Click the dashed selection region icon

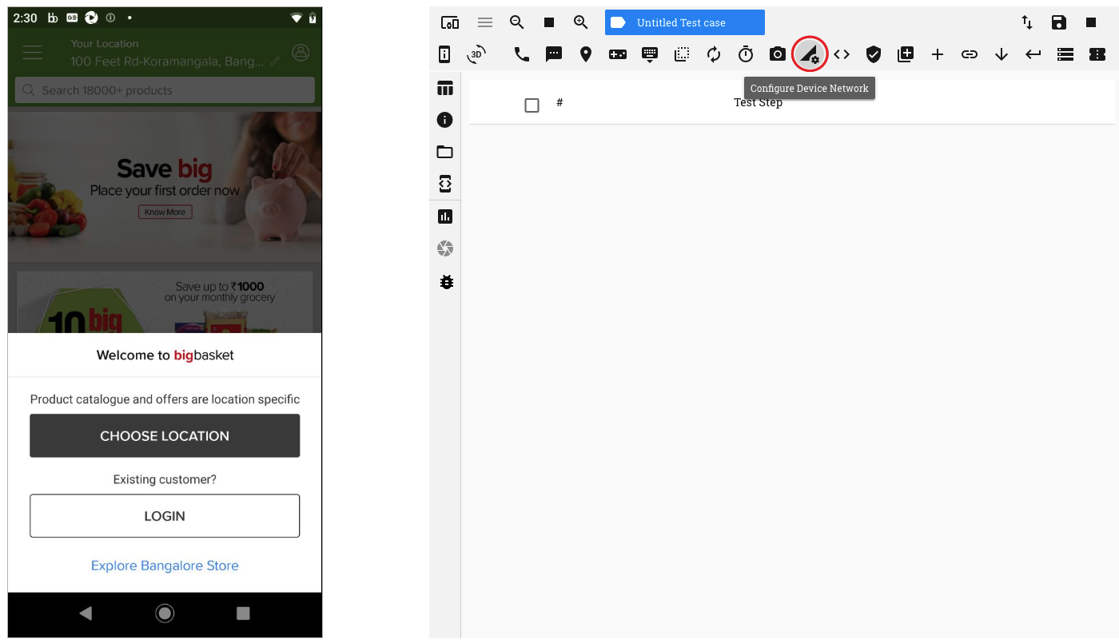(682, 54)
